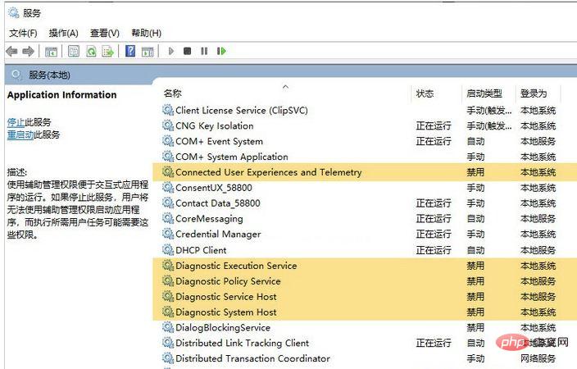The width and height of the screenshot is (577, 369).
Task: Click 正在运行 status of DHCP Client
Action: coord(434,250)
